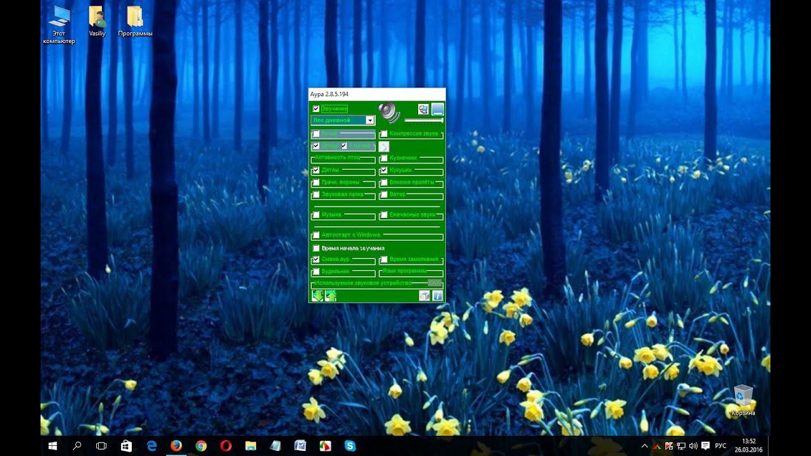This screenshot has height=456, width=811.
Task: Open the info icon in Aura
Action: coord(437,296)
